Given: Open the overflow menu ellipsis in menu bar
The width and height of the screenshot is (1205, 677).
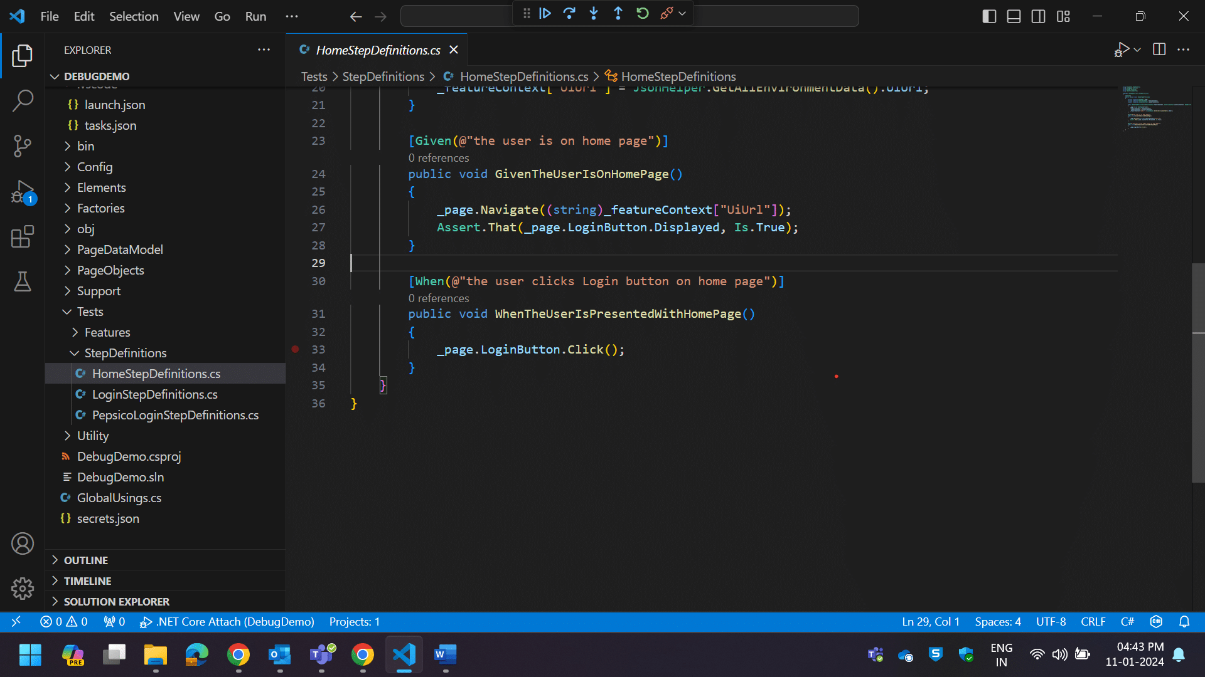Looking at the screenshot, I should click(x=292, y=16).
